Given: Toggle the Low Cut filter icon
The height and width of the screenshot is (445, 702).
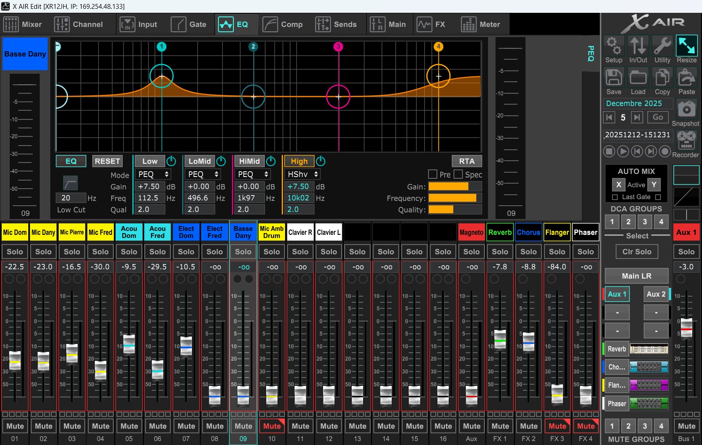Looking at the screenshot, I should (70, 183).
